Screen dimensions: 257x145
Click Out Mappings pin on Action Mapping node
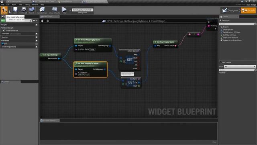coord(110,46)
